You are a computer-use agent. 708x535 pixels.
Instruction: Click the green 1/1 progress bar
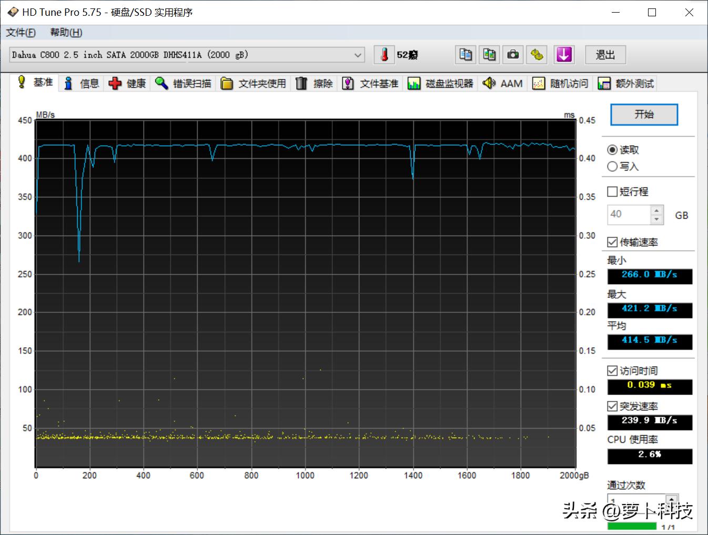(x=631, y=526)
